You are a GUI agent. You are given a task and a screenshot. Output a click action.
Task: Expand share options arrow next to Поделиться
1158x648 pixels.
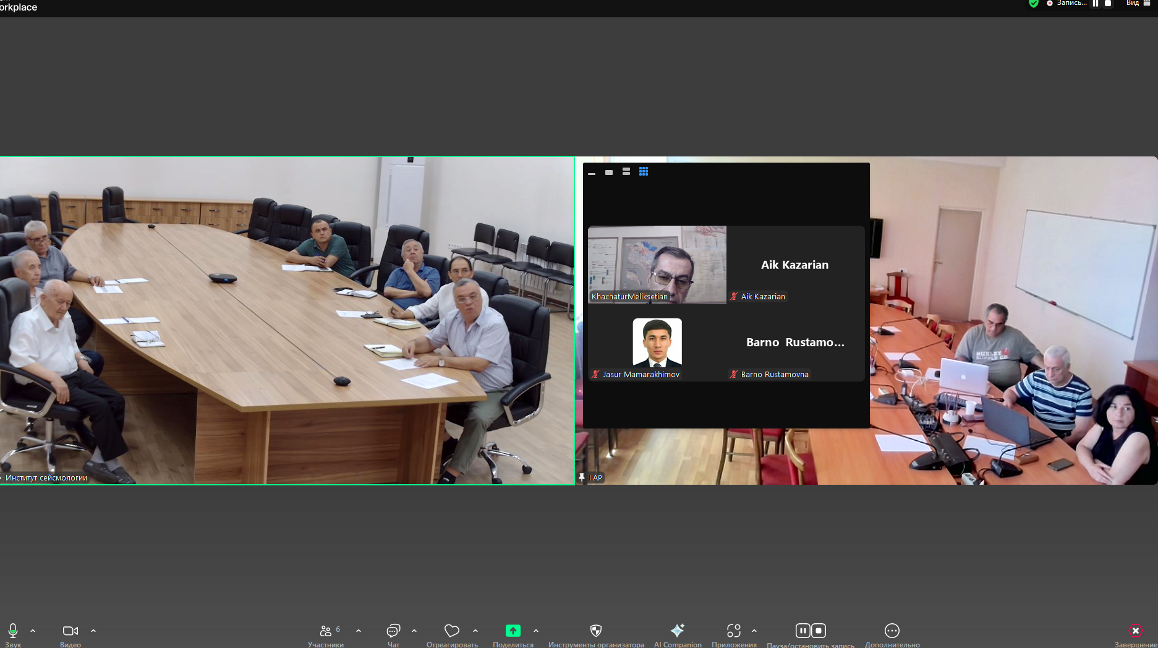[x=536, y=631]
